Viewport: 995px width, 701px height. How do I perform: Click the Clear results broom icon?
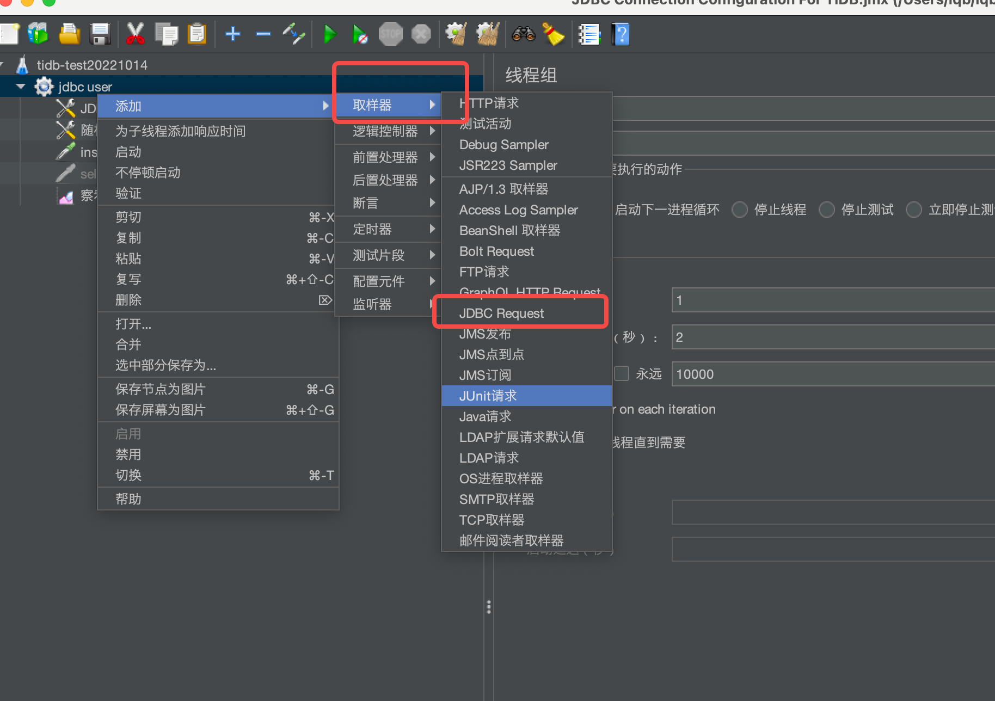point(456,34)
